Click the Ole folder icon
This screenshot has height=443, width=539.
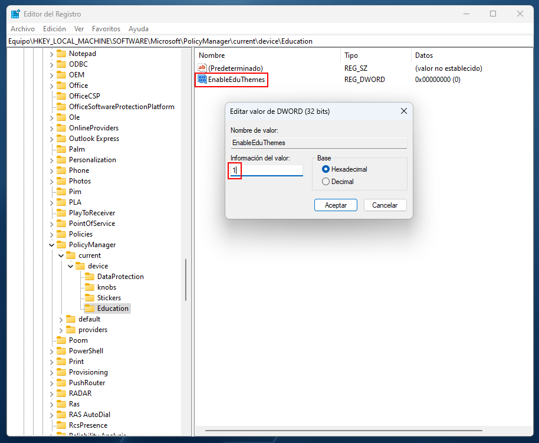pos(61,117)
